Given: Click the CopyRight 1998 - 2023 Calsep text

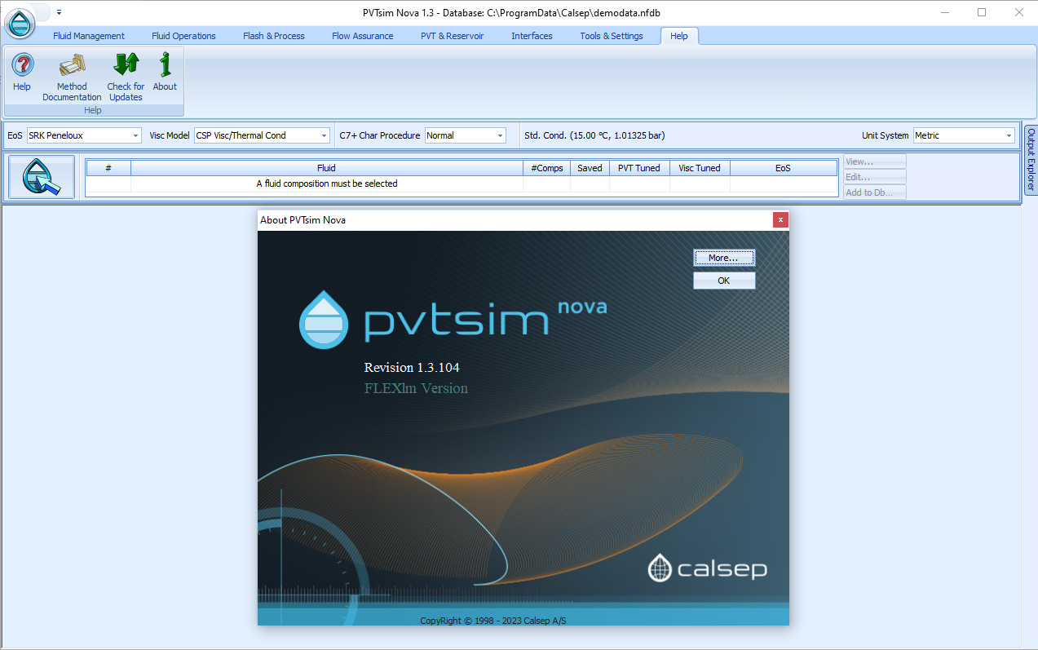Looking at the screenshot, I should pos(493,621).
